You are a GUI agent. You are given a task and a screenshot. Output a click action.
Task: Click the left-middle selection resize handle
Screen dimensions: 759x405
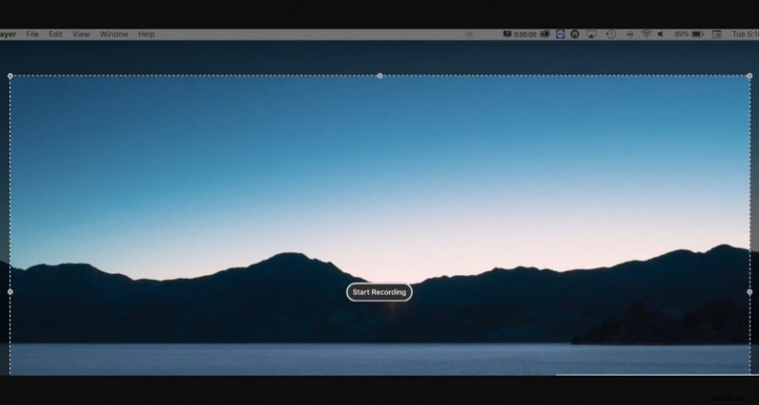click(x=10, y=292)
